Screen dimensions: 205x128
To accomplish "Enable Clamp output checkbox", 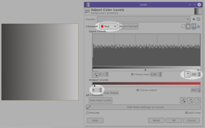I will [138, 90].
